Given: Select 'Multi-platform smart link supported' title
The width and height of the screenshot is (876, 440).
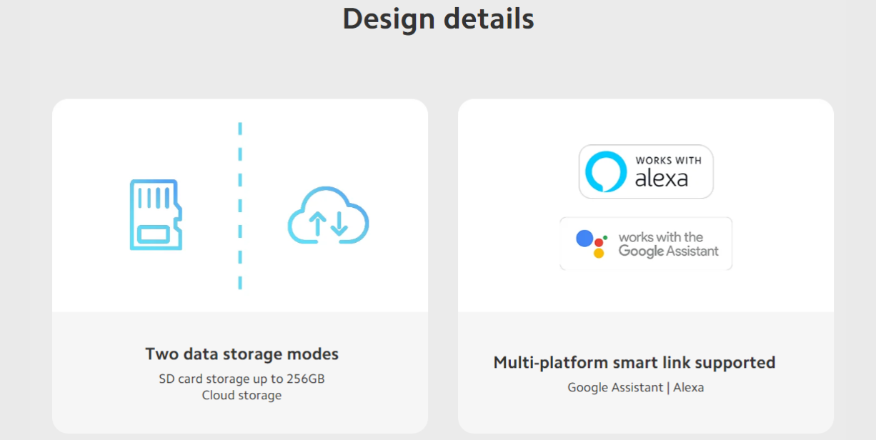Looking at the screenshot, I should pyautogui.click(x=634, y=362).
